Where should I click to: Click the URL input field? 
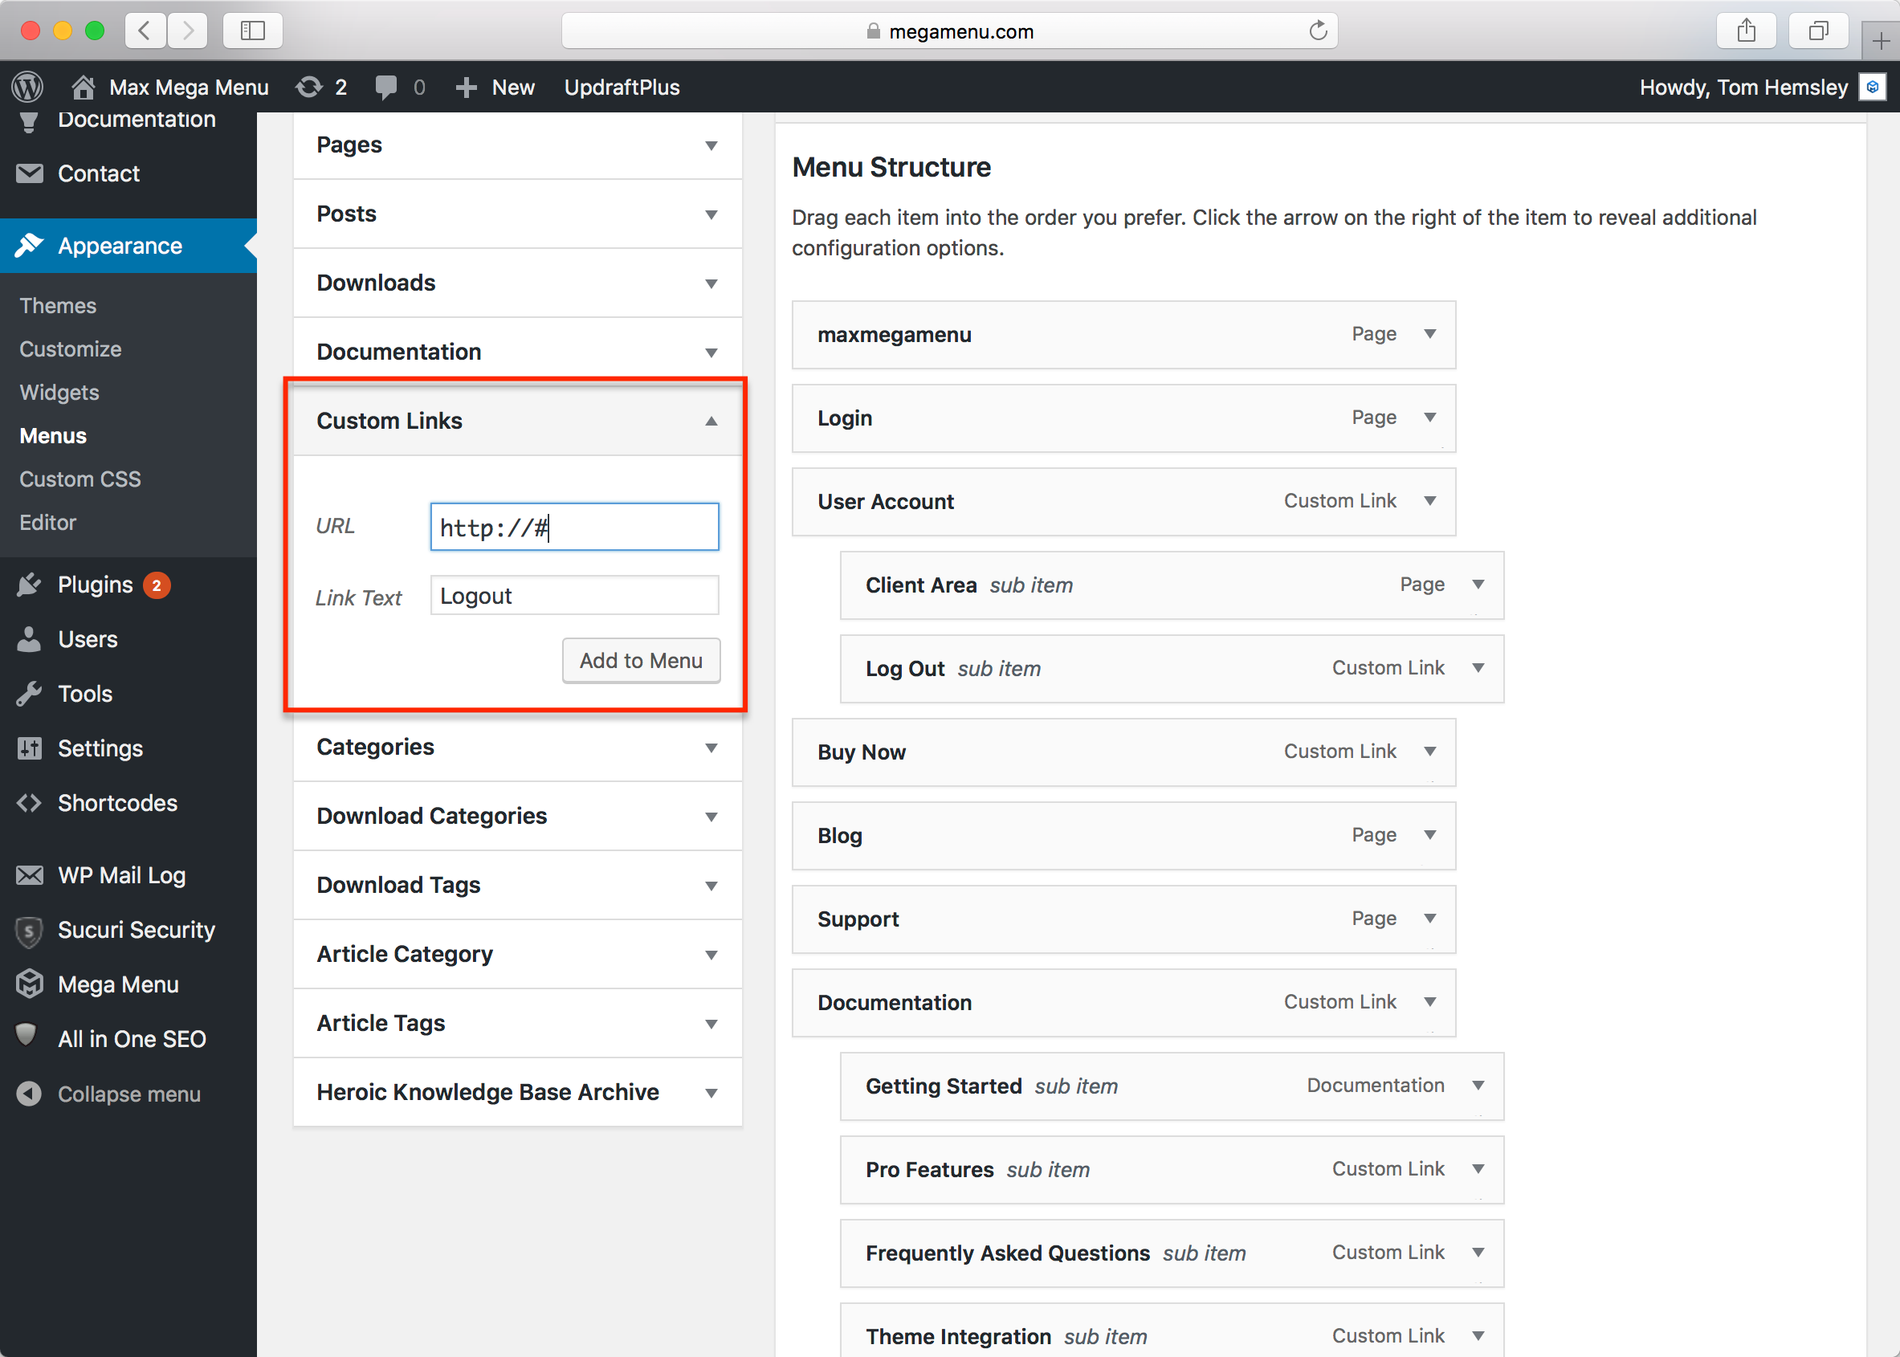[x=574, y=528]
